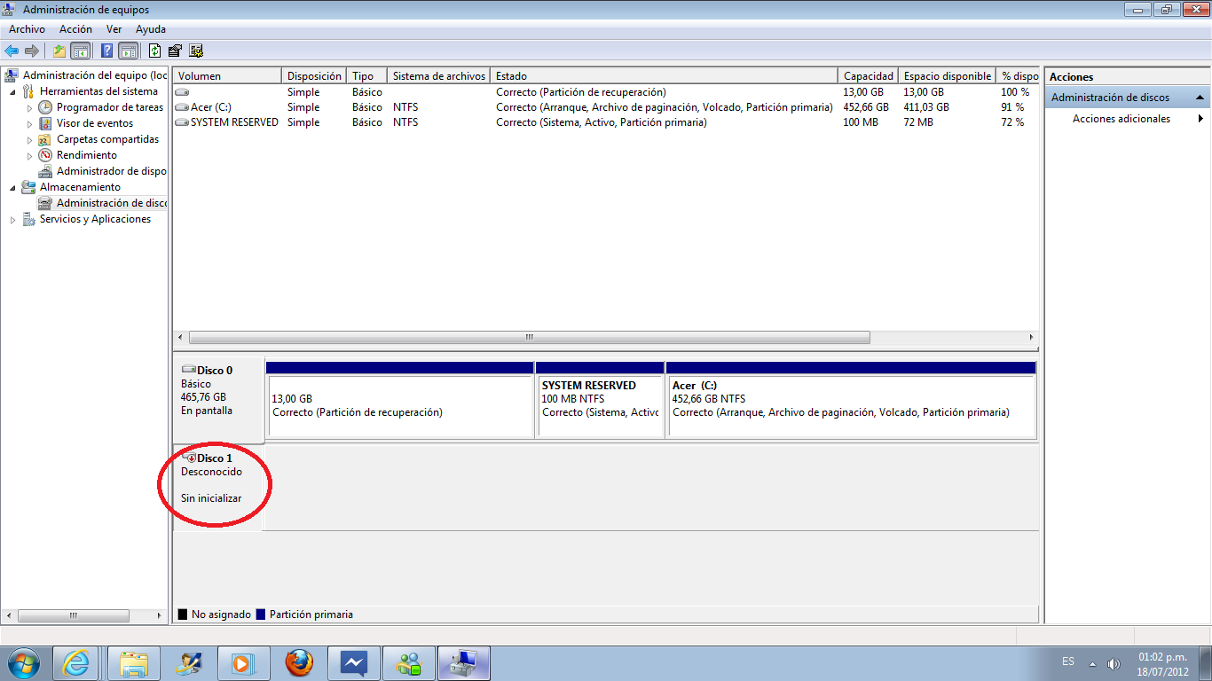Select Carpetas compartidas icon
Viewport: 1212px width, 681px height.
pyautogui.click(x=45, y=139)
